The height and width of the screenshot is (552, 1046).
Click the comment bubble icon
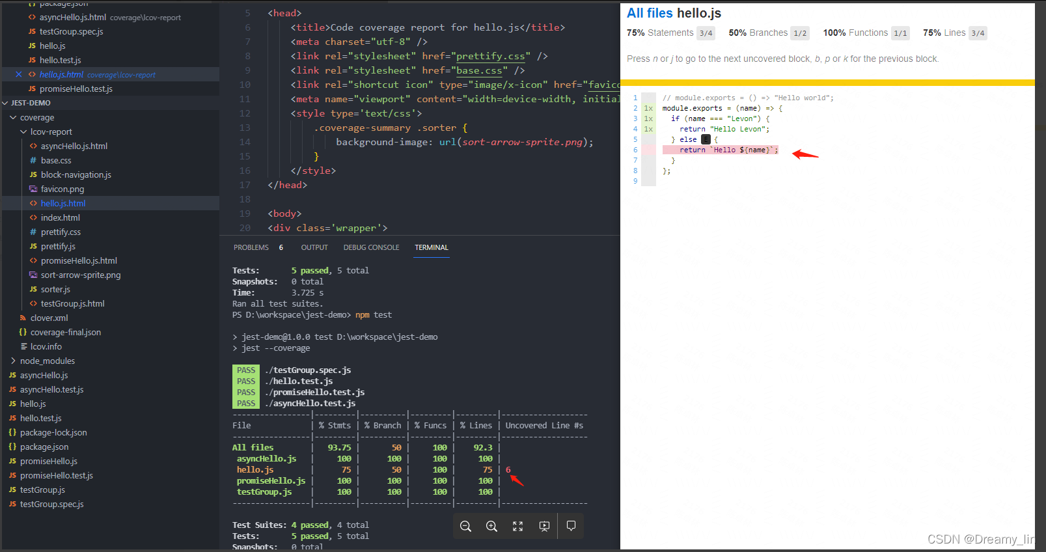pyautogui.click(x=571, y=526)
